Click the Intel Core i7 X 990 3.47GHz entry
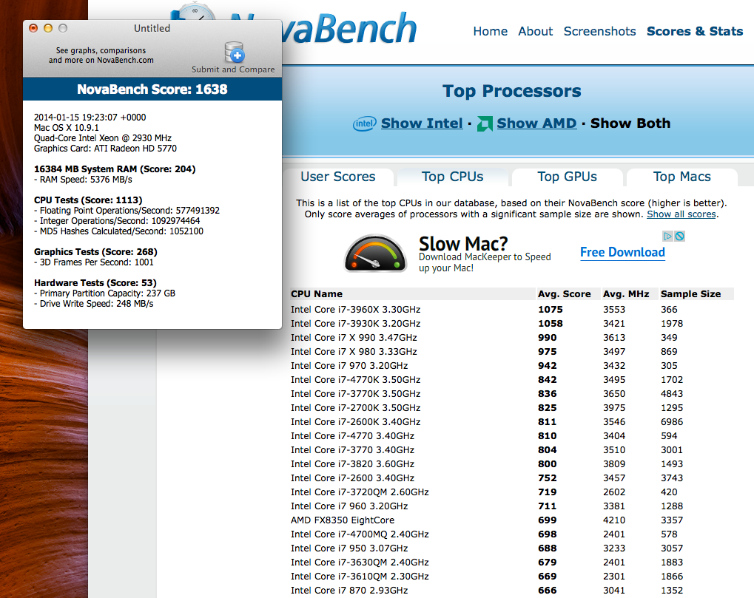754x598 pixels. [x=354, y=338]
